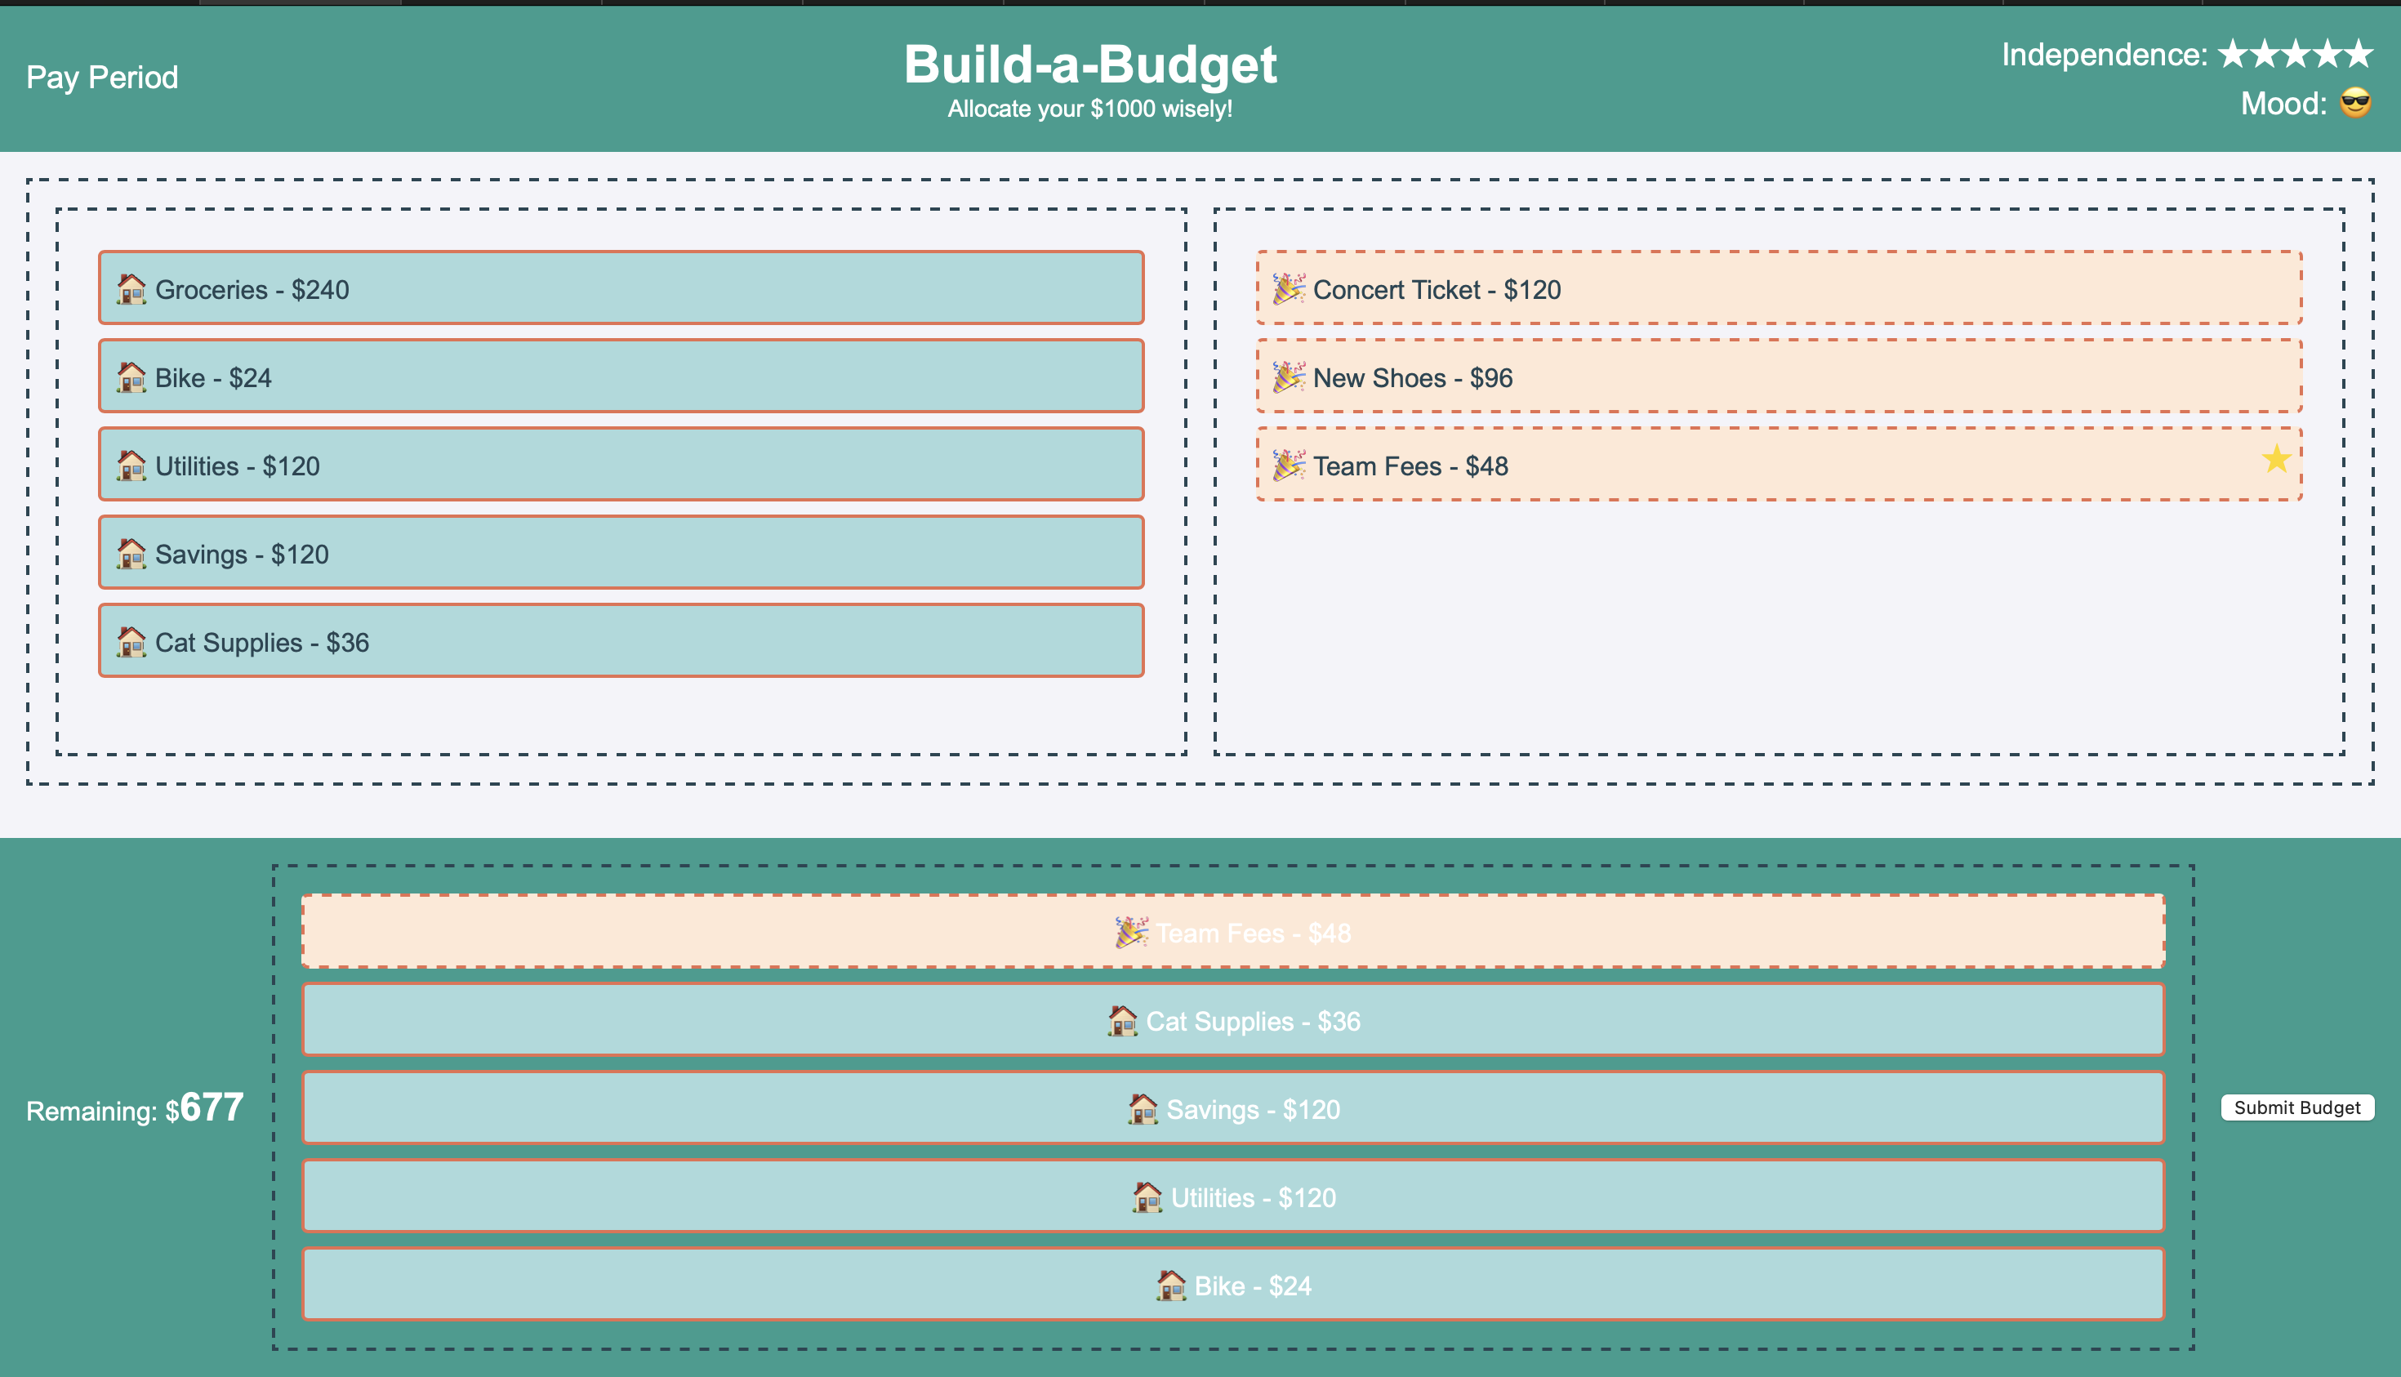The height and width of the screenshot is (1377, 2401).
Task: Click the house icon on Groceries card
Action: pos(131,289)
